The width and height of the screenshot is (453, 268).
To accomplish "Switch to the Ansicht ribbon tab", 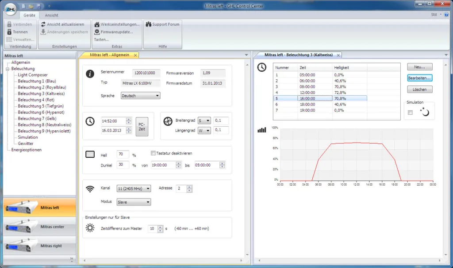I will pos(52,15).
